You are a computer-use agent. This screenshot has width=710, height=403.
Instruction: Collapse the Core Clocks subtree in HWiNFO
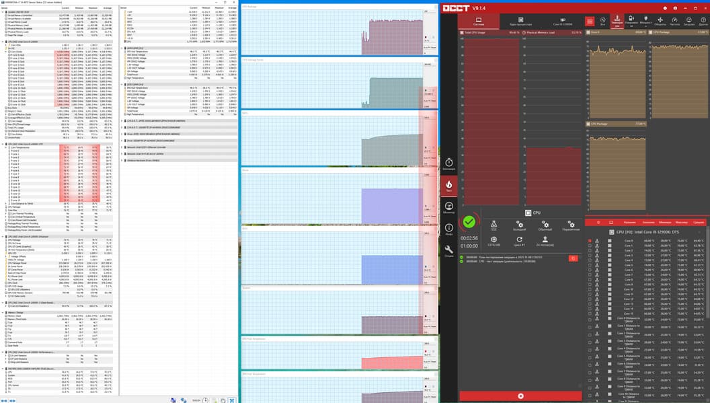point(6,52)
